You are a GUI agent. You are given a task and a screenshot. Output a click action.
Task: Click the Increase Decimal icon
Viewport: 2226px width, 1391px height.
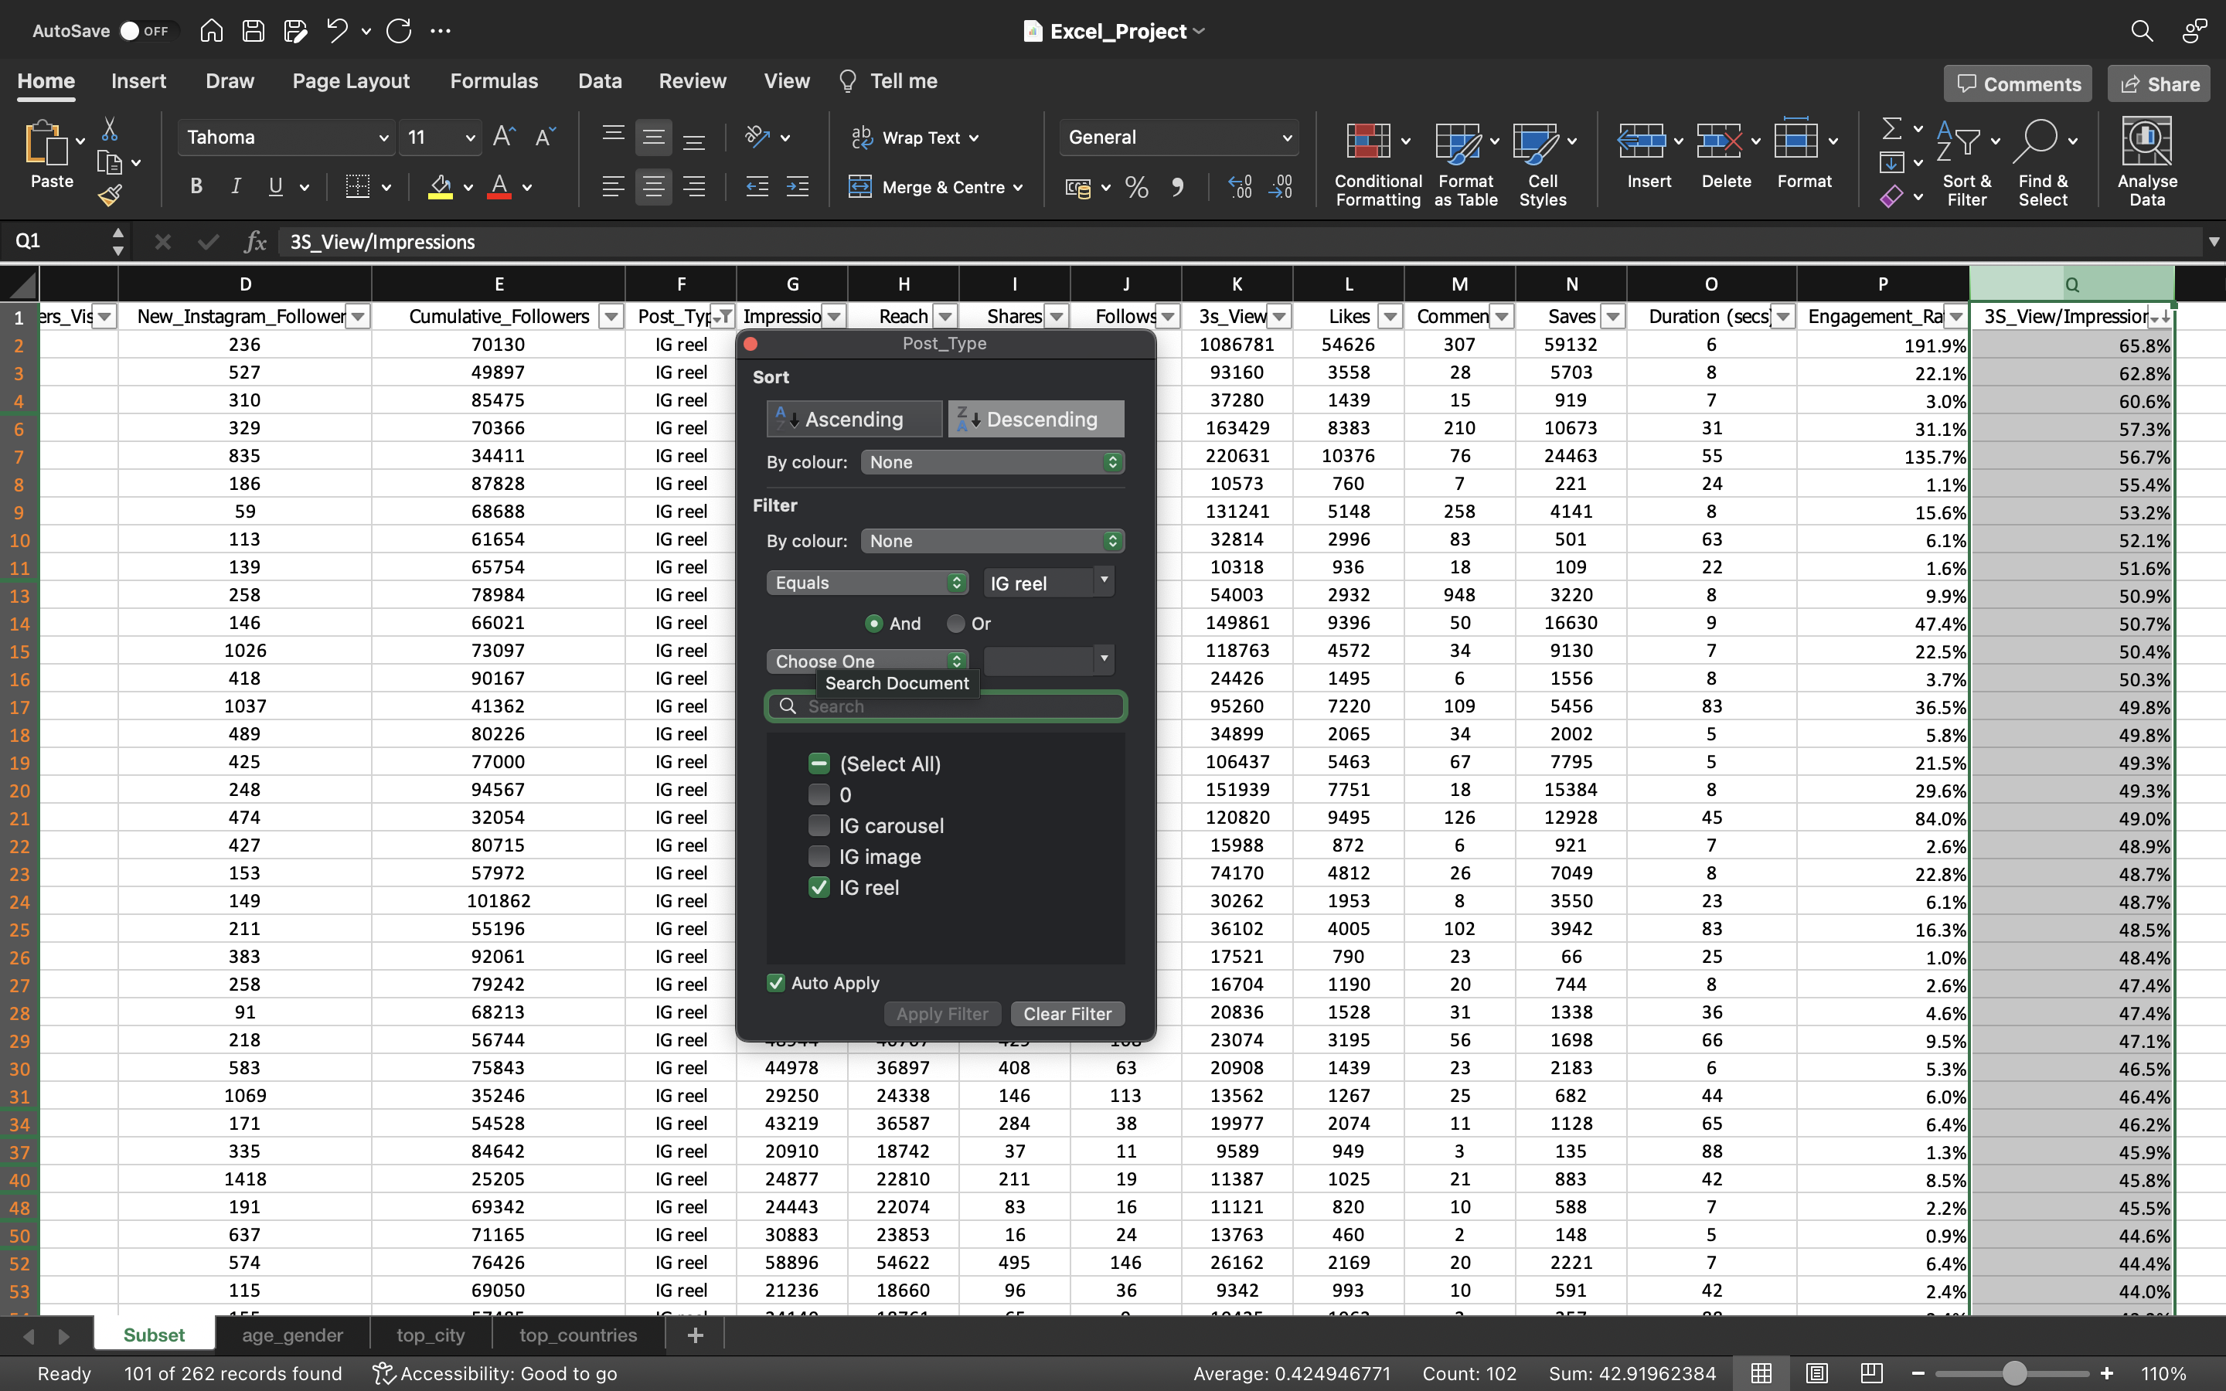coord(1240,187)
